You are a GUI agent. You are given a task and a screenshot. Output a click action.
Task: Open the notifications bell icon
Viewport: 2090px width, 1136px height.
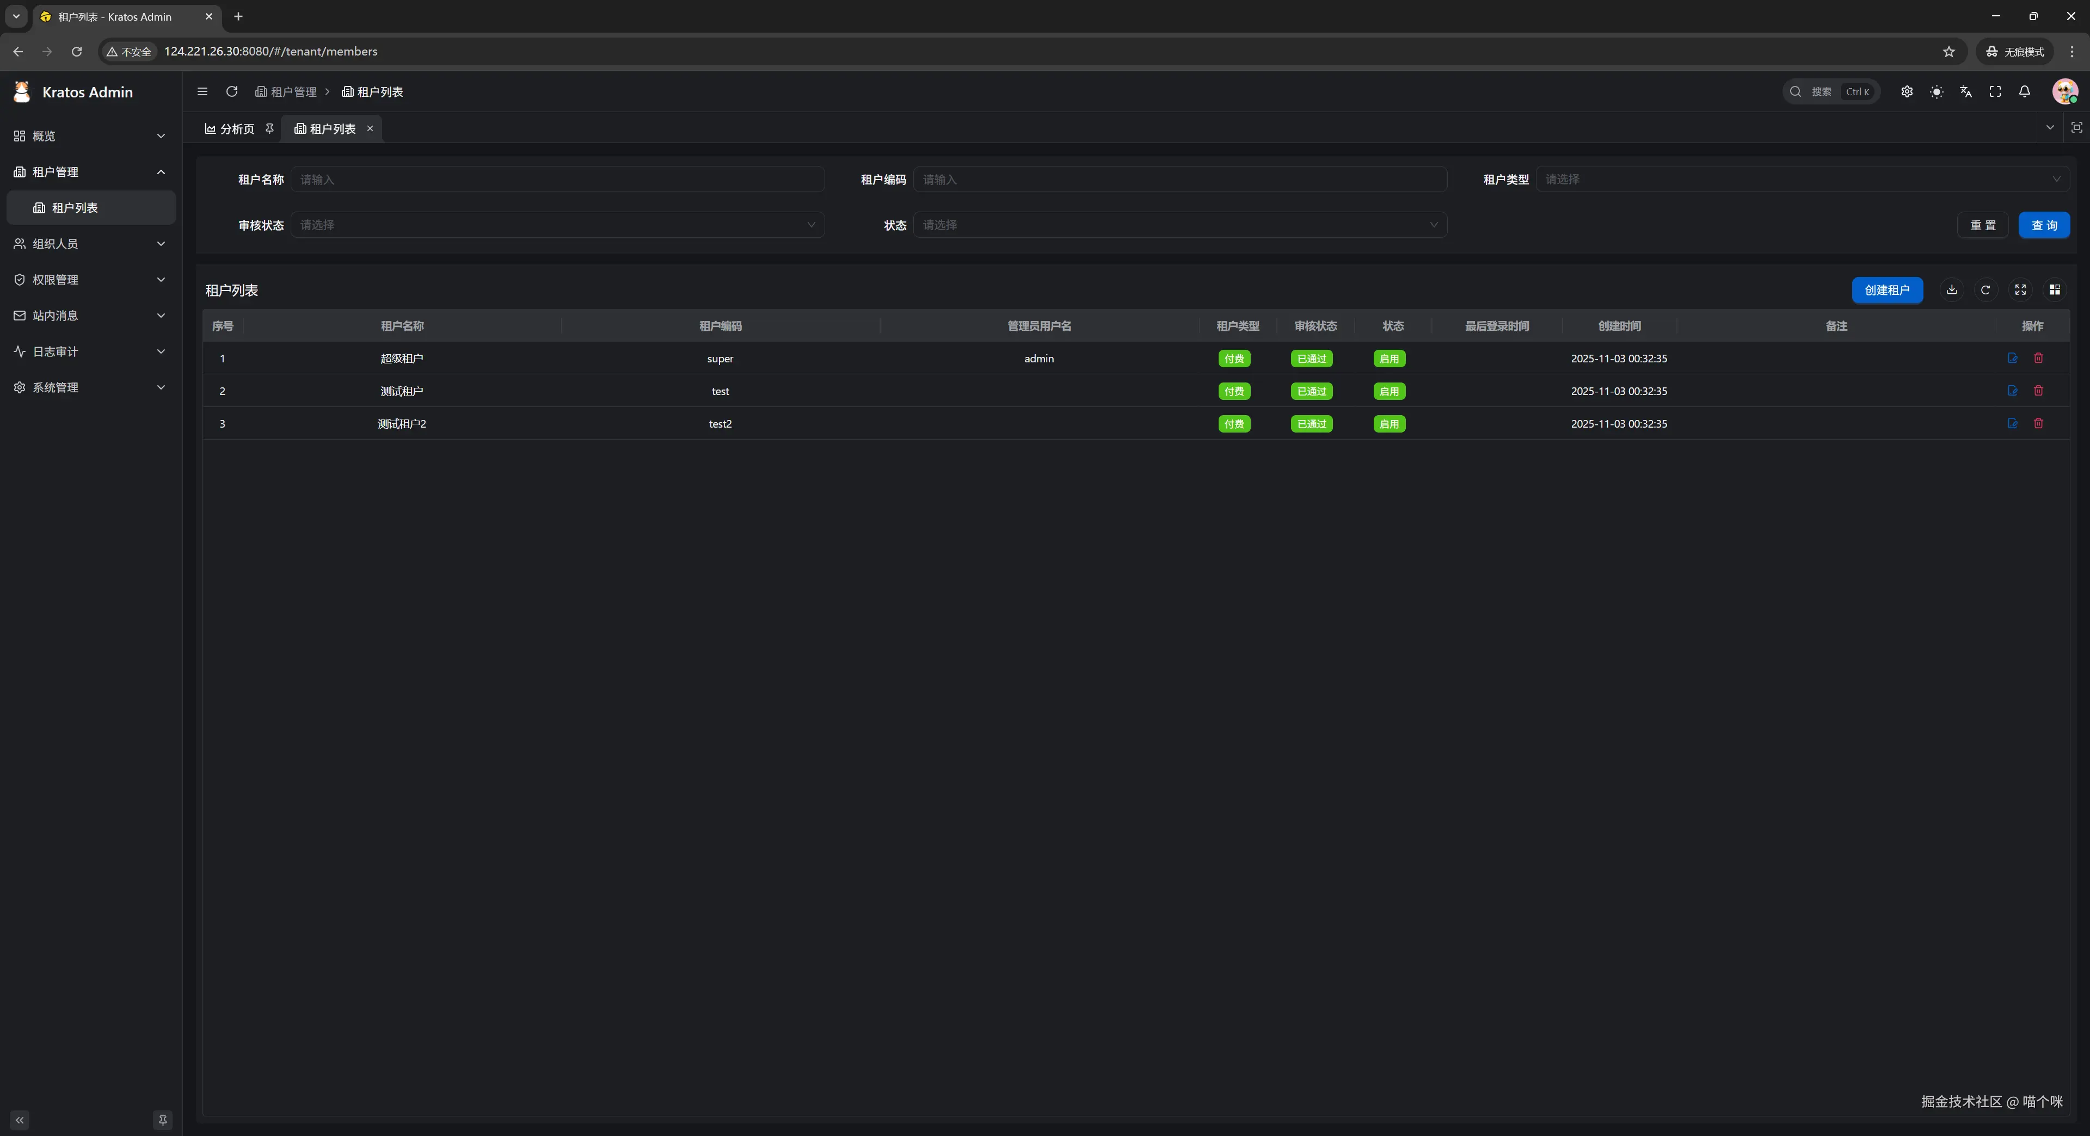pyautogui.click(x=2024, y=91)
